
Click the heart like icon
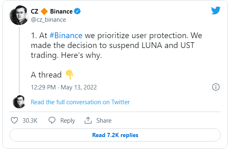pyautogui.click(x=14, y=120)
